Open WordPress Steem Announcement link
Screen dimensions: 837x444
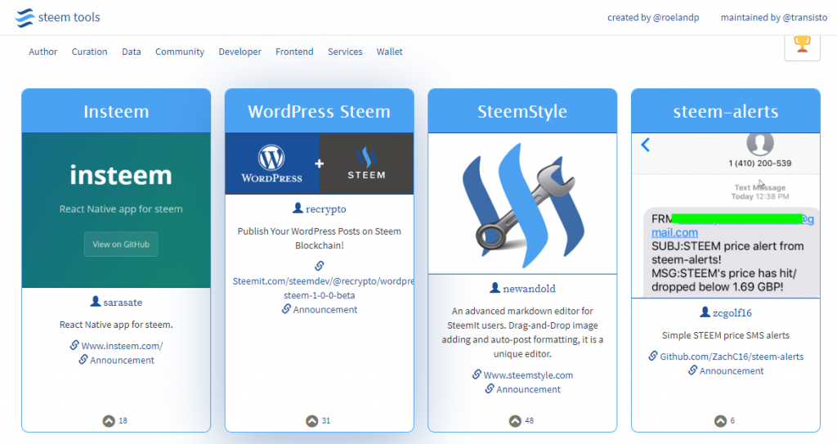coord(325,309)
